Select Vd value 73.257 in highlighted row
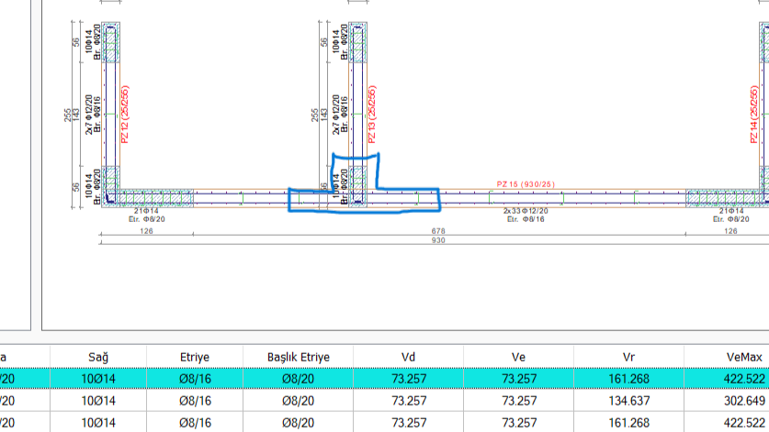This screenshot has width=769, height=432. pos(409,379)
